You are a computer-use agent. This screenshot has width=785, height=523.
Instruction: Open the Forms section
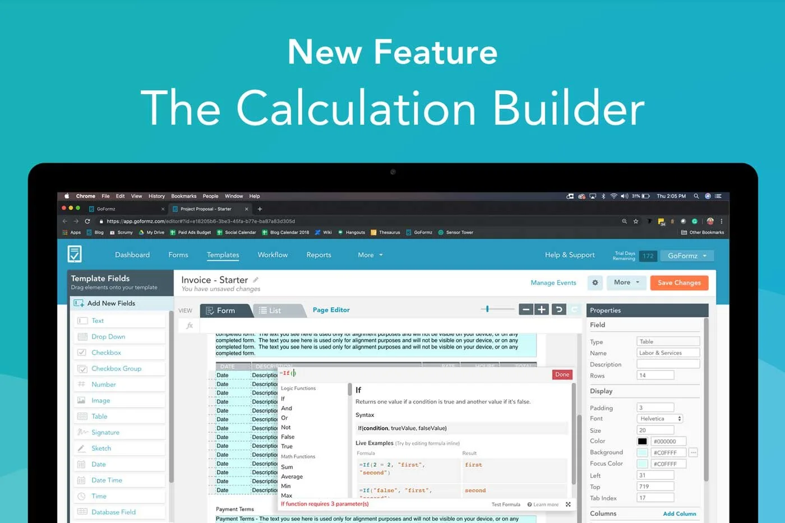(x=178, y=254)
